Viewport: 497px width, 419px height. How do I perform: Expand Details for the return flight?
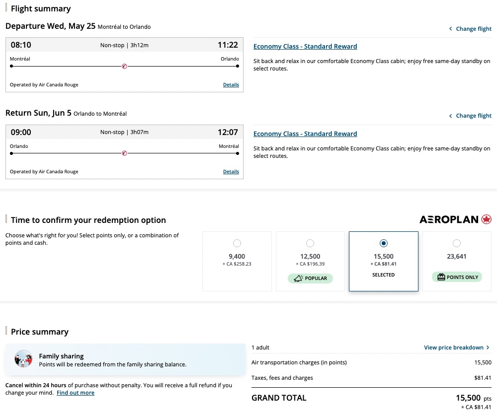pyautogui.click(x=231, y=171)
